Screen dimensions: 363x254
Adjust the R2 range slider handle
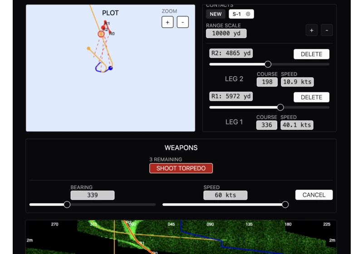click(x=268, y=64)
